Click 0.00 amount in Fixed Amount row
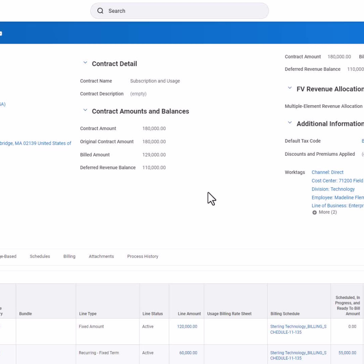 point(352,326)
